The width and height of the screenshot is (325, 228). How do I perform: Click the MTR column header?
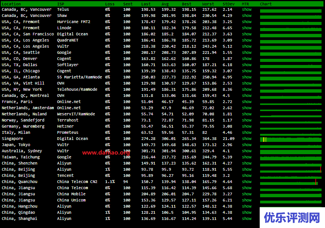coord(245,4)
